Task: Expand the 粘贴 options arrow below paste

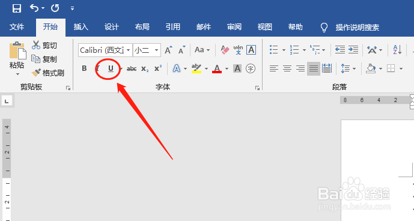Action: click(17, 74)
